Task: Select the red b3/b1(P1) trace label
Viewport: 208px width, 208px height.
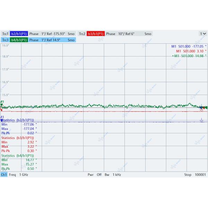Action: tap(95, 34)
